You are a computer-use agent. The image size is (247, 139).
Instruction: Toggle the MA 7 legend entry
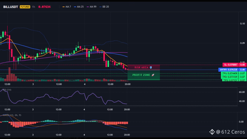67,7
